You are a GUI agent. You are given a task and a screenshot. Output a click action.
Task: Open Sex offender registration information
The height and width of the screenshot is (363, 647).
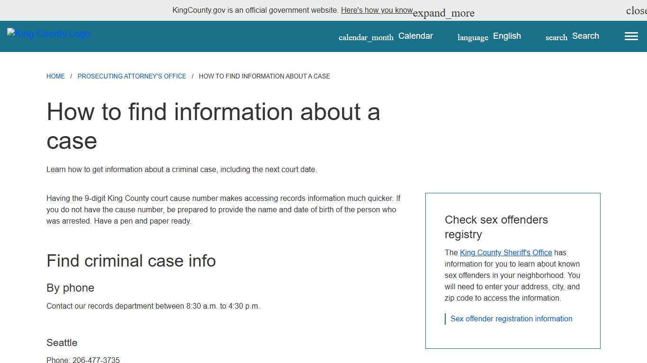(x=511, y=319)
